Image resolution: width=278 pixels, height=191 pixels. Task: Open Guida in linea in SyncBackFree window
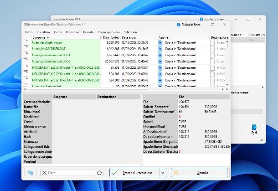[x=212, y=19]
